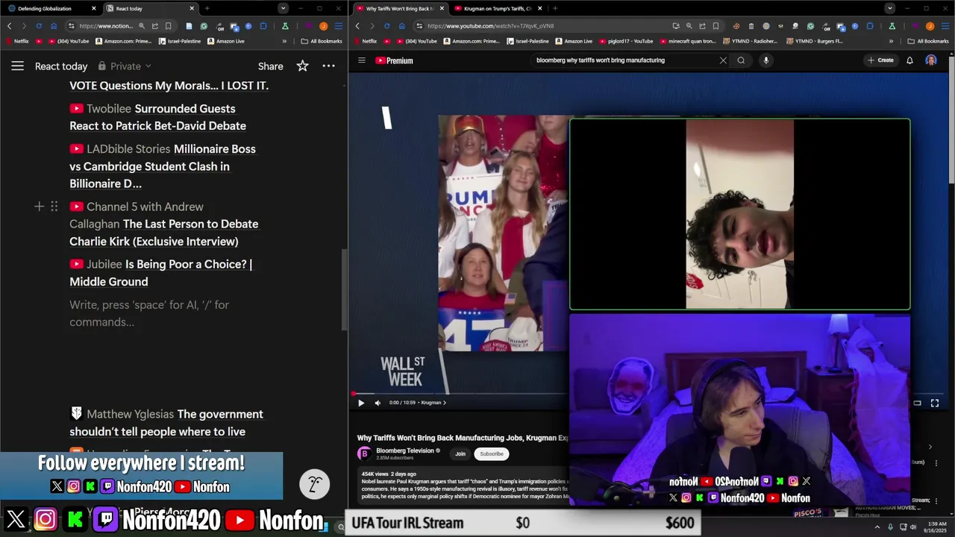
Task: Click home icon in the left browser window
Action: tap(54, 26)
